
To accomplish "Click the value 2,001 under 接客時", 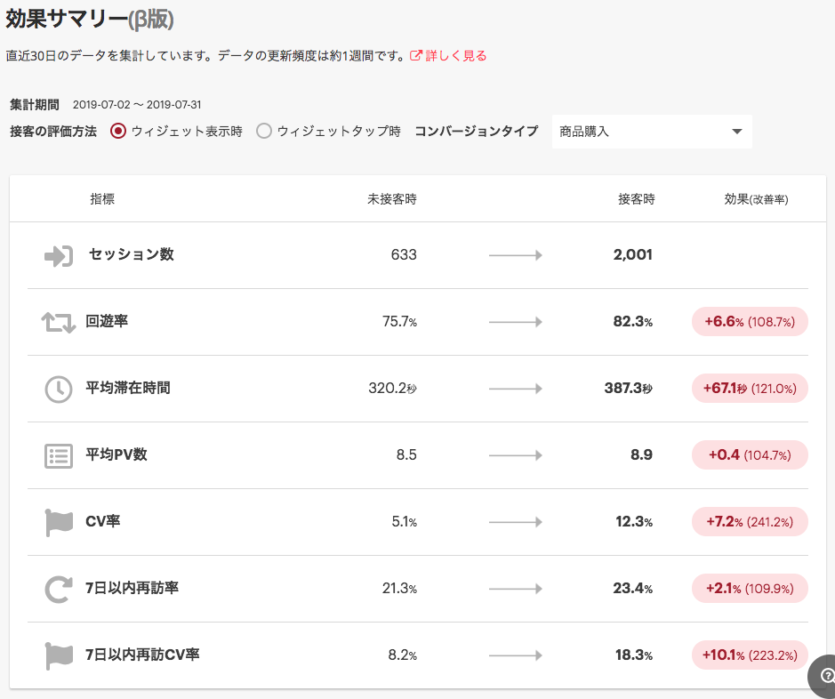I will (632, 254).
